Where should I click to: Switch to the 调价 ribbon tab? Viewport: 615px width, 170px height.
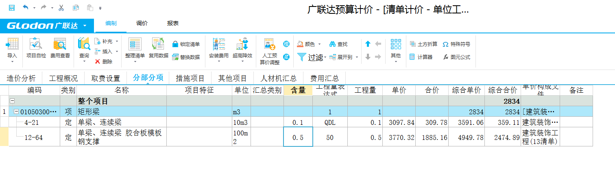pyautogui.click(x=142, y=24)
